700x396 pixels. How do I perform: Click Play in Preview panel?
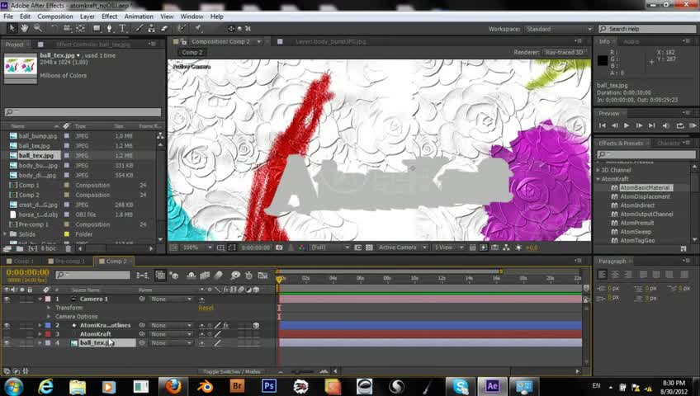pos(627,125)
